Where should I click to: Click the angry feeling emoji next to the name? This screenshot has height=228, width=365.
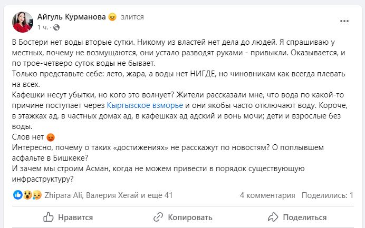(x=112, y=17)
